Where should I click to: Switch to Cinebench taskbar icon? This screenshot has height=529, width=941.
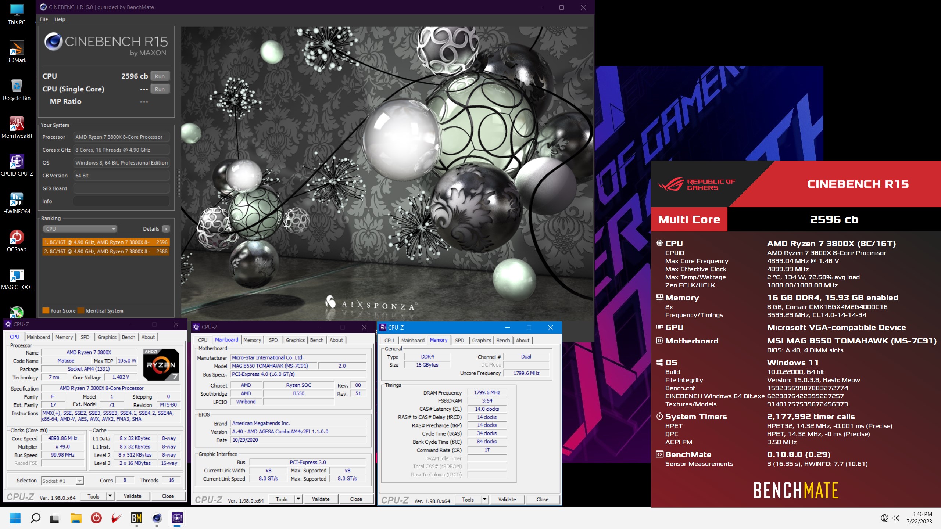[157, 518]
